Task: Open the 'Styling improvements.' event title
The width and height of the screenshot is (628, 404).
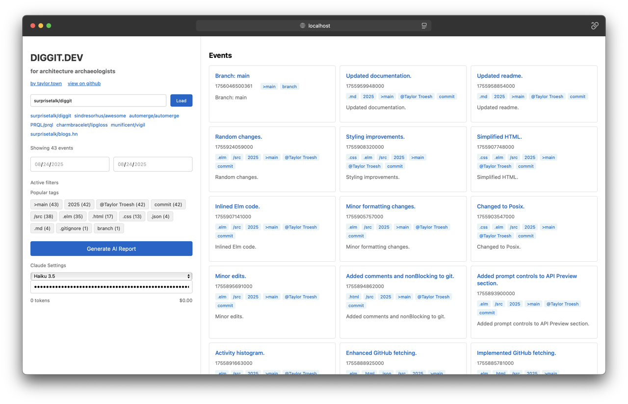Action: pos(375,137)
